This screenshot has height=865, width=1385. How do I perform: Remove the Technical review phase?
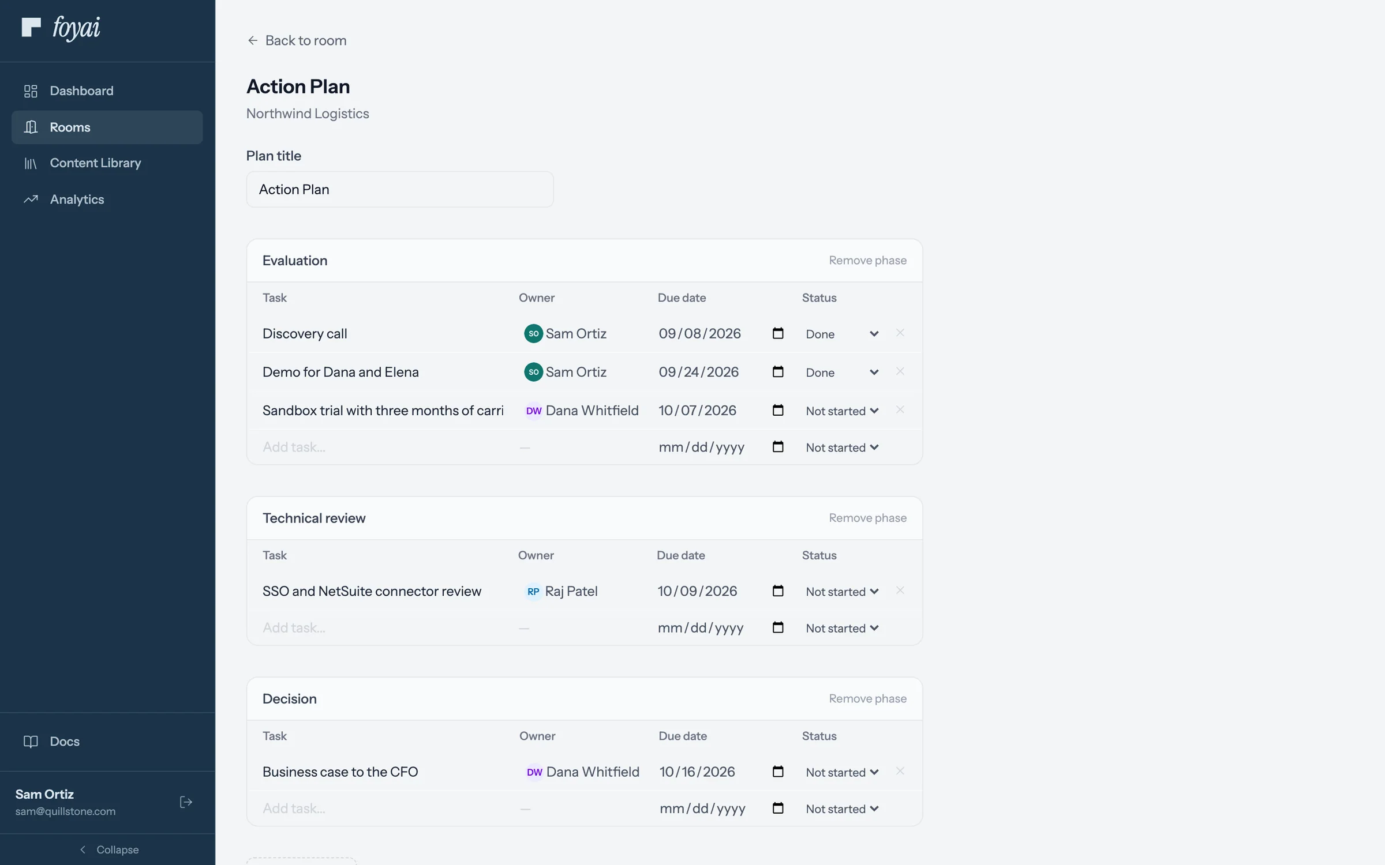tap(867, 518)
